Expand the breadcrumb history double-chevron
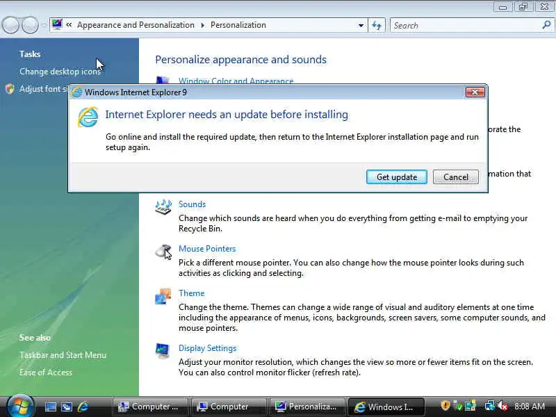Screen dimensions: 556x417 pyautogui.click(x=69, y=24)
